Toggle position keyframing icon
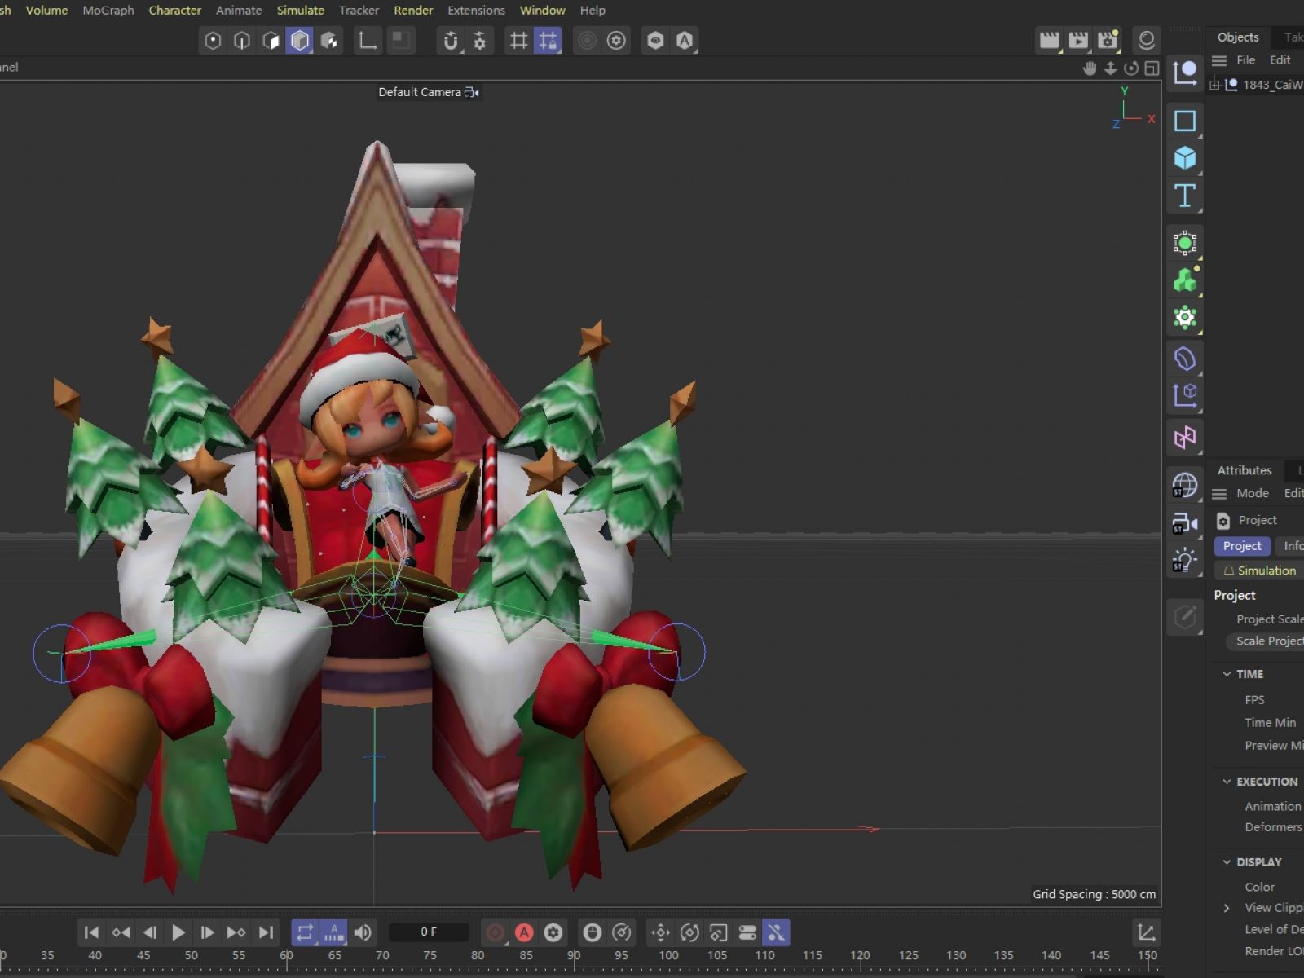Screen dimensions: 1304x978 pyautogui.click(x=660, y=932)
